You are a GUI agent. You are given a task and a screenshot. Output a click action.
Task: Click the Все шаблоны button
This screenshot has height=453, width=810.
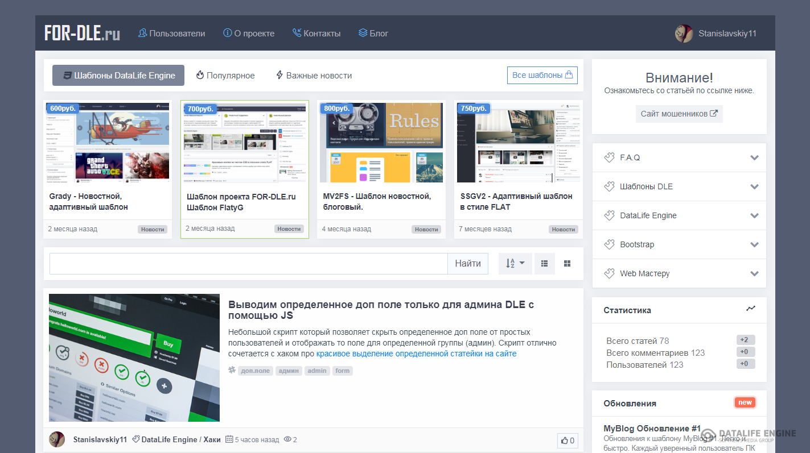click(x=542, y=75)
